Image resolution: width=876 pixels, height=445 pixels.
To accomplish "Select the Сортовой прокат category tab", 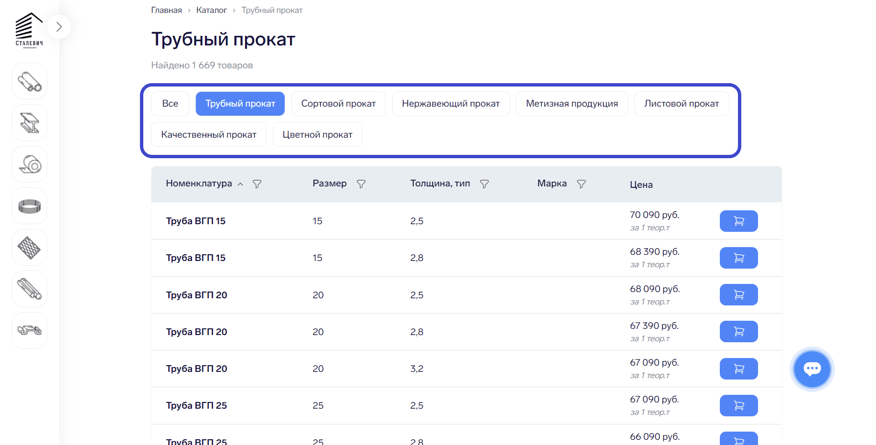I will [339, 104].
